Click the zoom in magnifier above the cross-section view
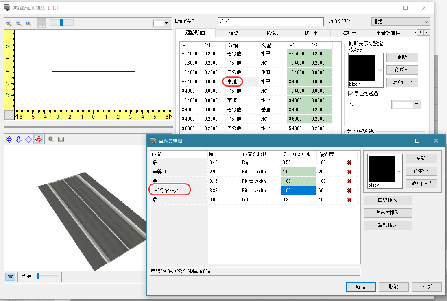Viewport: 447px width, 301px height. (9, 23)
